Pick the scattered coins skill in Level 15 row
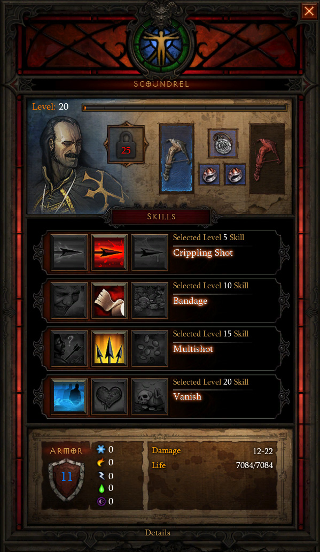320x552 pixels. tap(150, 349)
